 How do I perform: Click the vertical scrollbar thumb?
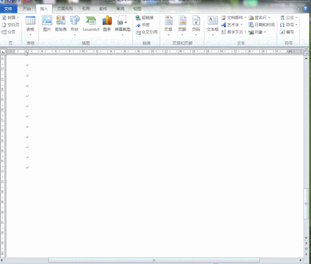point(306,204)
